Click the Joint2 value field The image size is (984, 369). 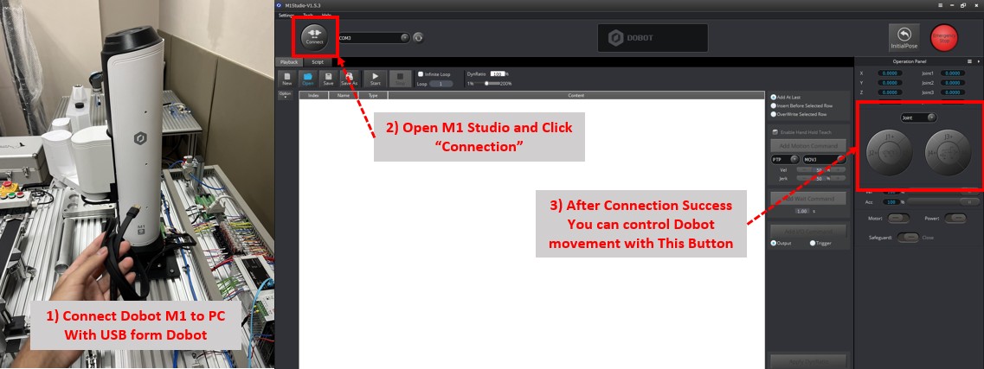click(952, 83)
